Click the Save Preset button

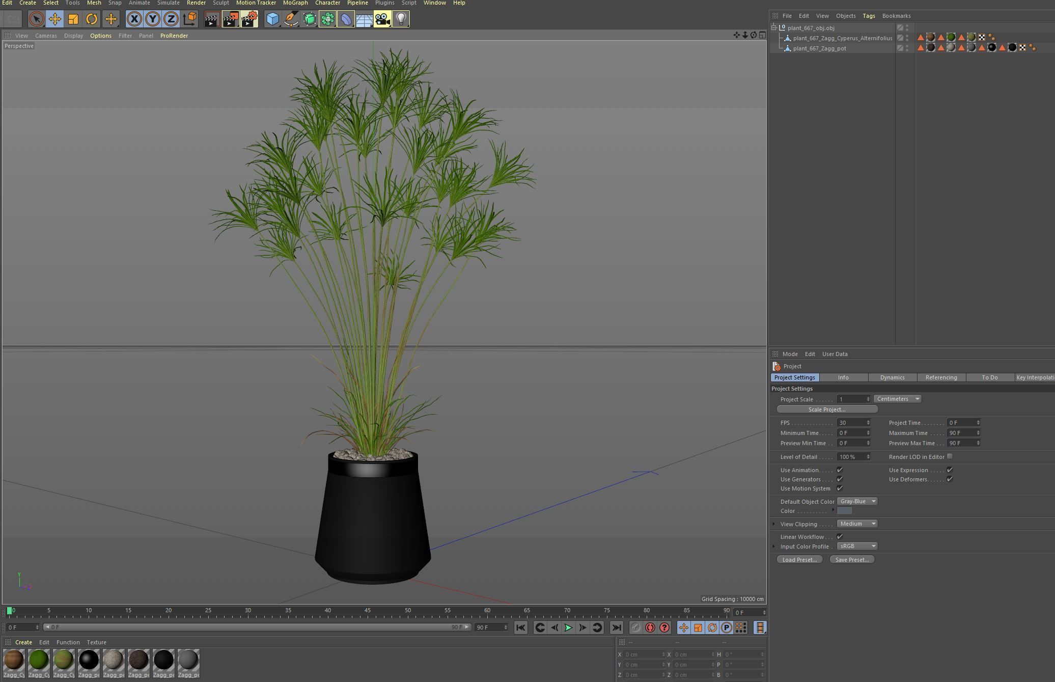(x=852, y=560)
